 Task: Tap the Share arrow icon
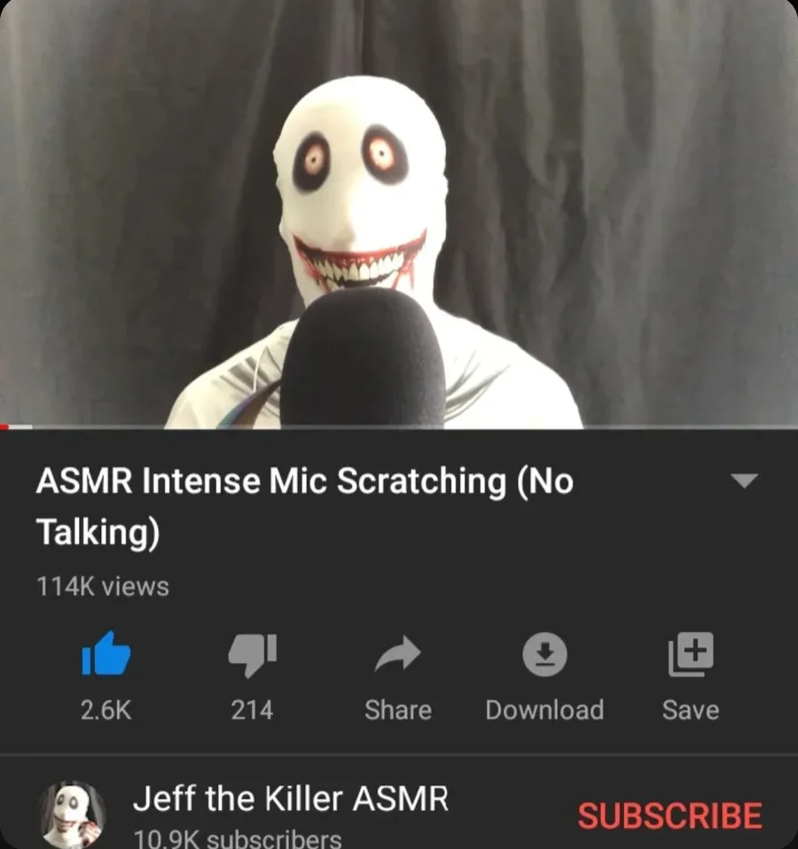(397, 654)
